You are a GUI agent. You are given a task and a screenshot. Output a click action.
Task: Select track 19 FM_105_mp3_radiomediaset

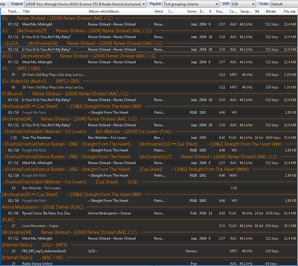tap(149, 251)
